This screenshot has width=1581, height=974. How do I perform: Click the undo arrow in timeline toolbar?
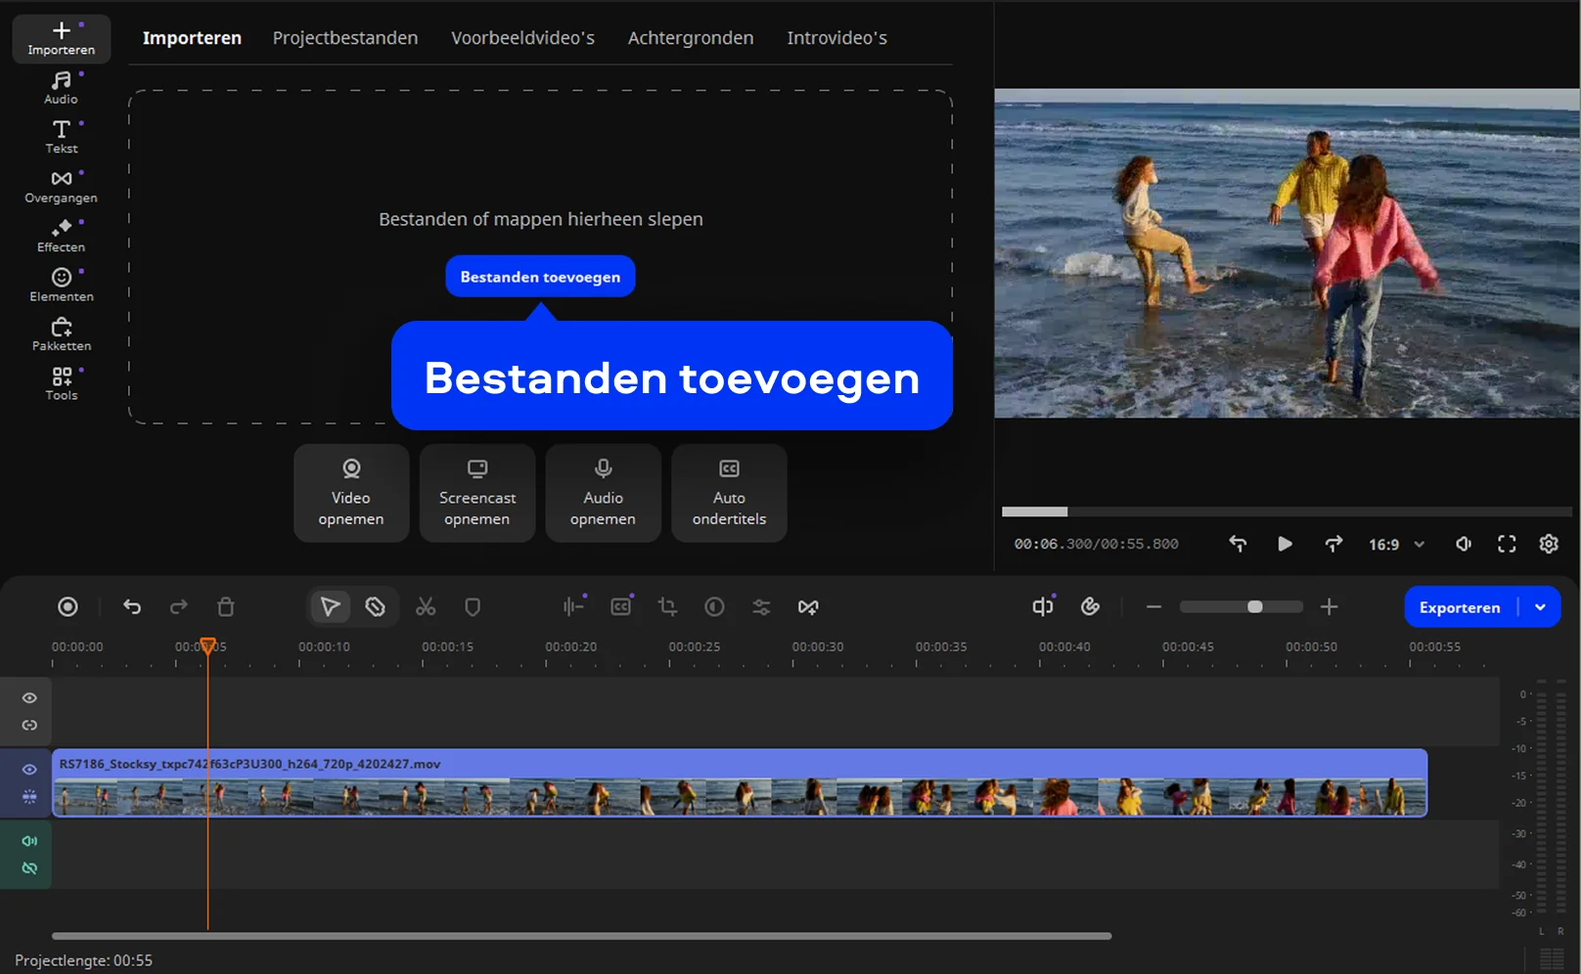click(x=132, y=607)
